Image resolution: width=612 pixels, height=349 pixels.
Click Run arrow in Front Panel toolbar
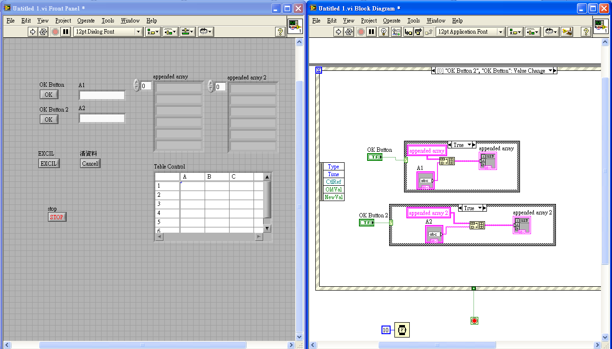coord(33,32)
